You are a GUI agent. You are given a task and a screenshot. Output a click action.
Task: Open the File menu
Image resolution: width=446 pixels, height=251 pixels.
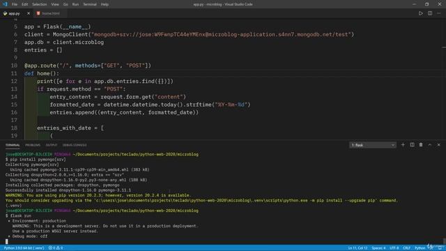click(x=15, y=4)
